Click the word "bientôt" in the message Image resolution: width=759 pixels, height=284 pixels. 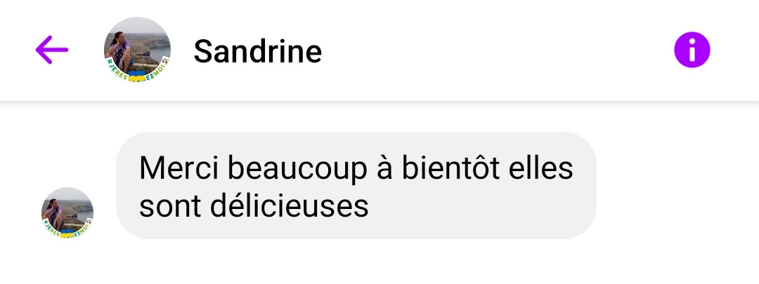[x=450, y=168]
